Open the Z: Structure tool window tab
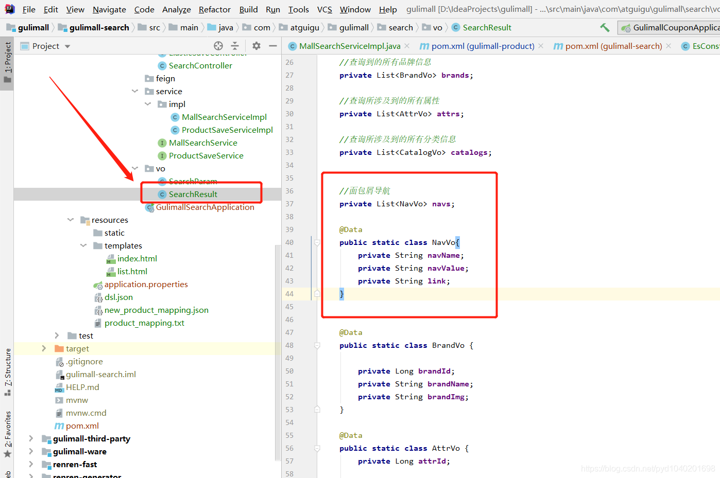This screenshot has height=478, width=720. 7,371
